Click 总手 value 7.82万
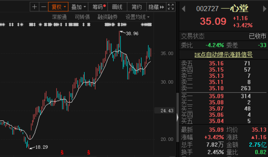 click(215, 145)
